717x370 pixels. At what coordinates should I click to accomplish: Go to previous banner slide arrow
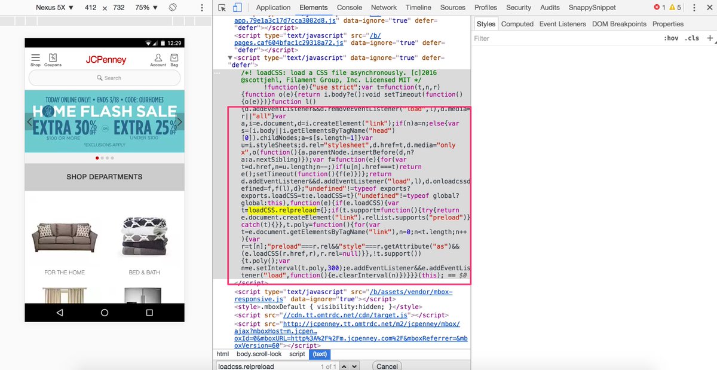click(29, 122)
